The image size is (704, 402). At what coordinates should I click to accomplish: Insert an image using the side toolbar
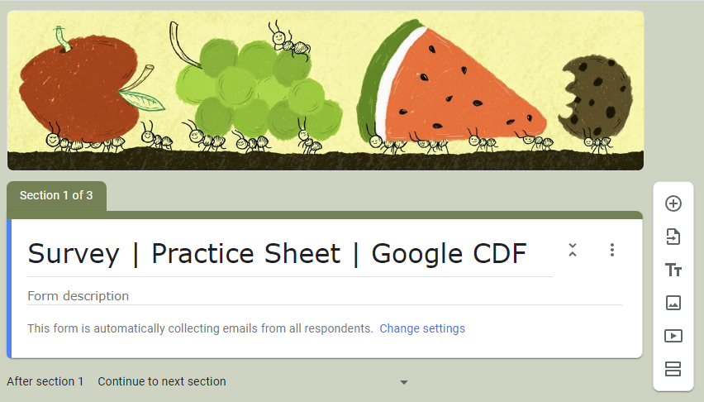click(673, 303)
